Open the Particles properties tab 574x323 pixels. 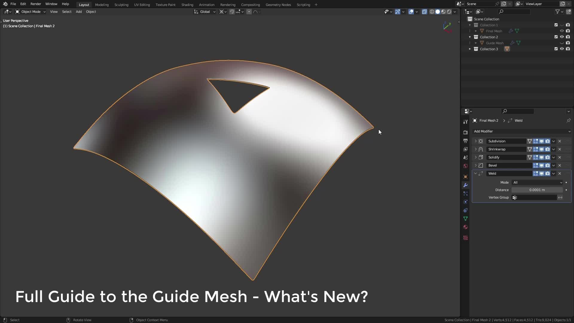click(x=465, y=194)
